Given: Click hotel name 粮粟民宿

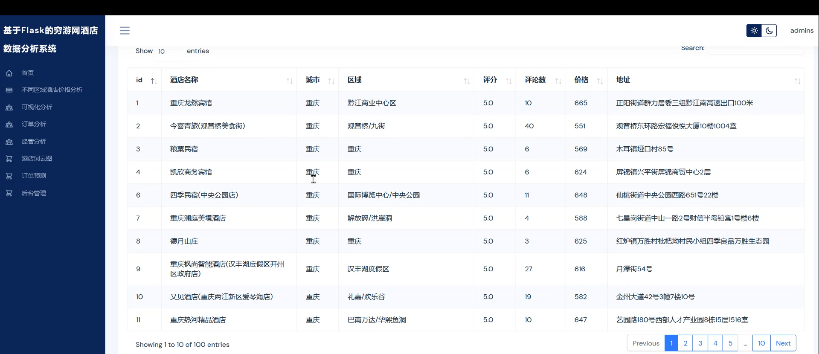Looking at the screenshot, I should pos(184,149).
